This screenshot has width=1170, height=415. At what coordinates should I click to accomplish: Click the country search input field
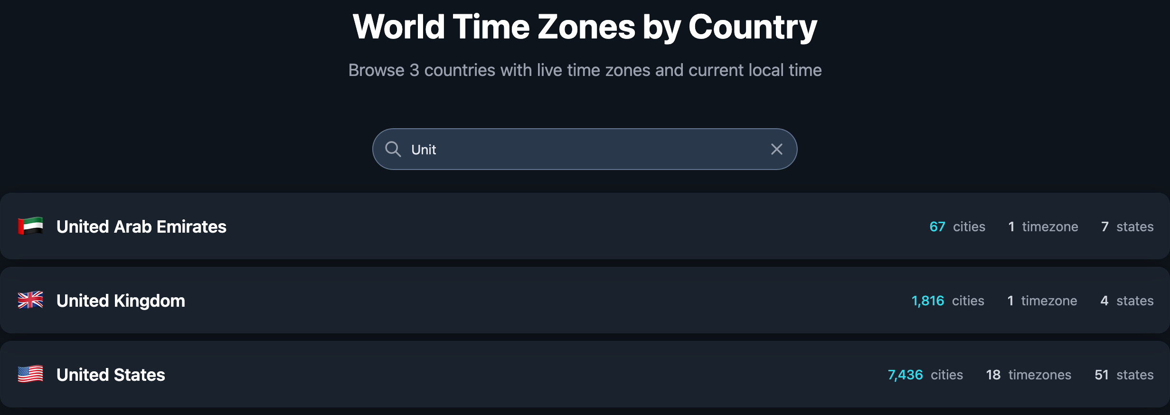coord(584,149)
